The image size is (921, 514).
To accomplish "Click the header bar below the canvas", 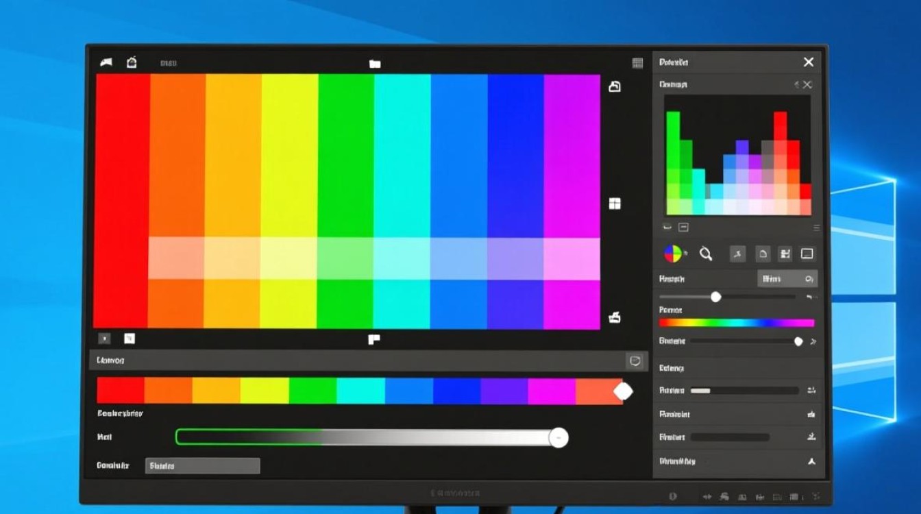I will (x=356, y=360).
